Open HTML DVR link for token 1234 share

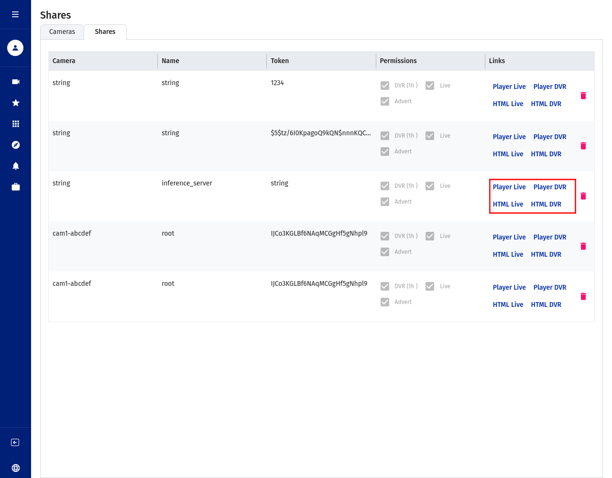click(546, 104)
